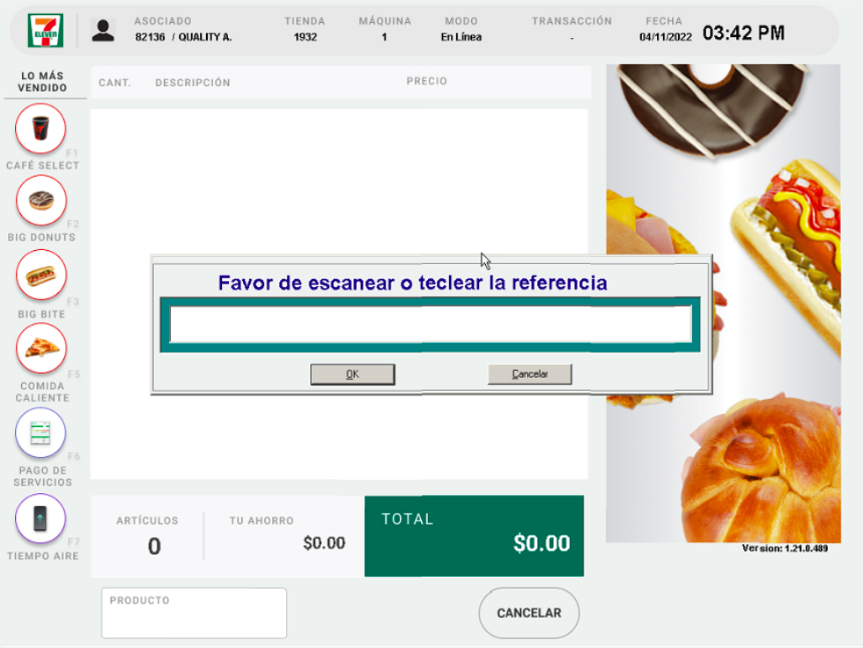Dismiss the dialog with Cancelar button
Screen dimensions: 863x648
coord(529,374)
